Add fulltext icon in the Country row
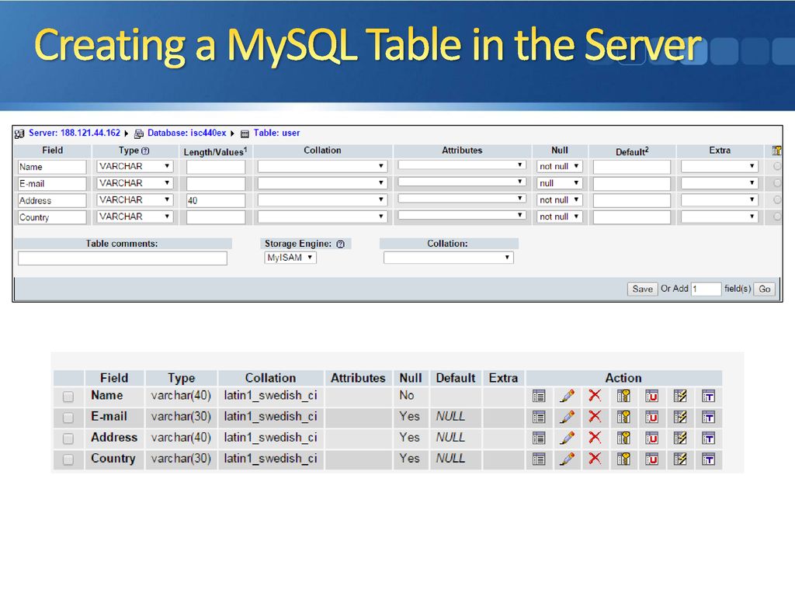The height and width of the screenshot is (596, 795). click(x=708, y=459)
